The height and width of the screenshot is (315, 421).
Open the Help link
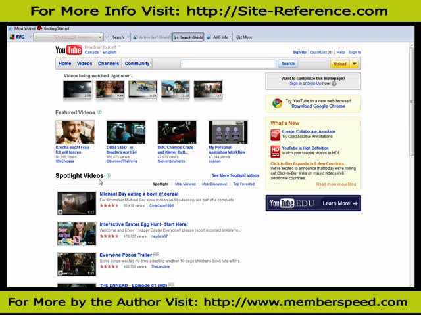point(341,52)
